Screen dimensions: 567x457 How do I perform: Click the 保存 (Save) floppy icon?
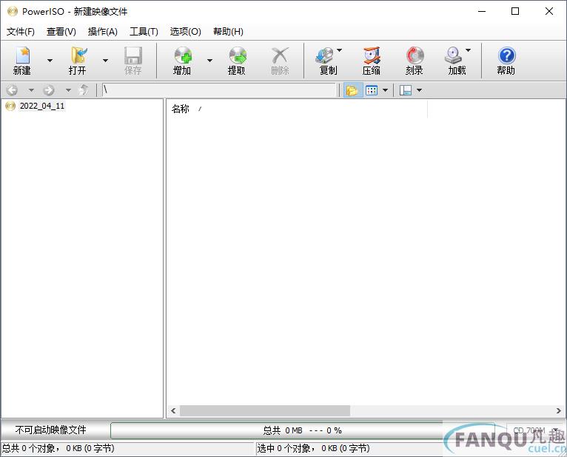coord(133,61)
